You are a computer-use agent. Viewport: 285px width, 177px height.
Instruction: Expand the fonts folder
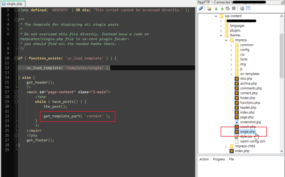click(x=231, y=59)
